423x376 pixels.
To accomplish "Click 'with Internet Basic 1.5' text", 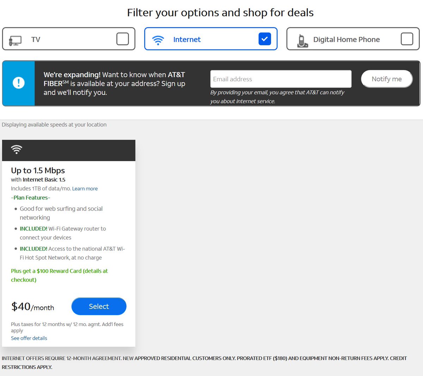I will [38, 180].
